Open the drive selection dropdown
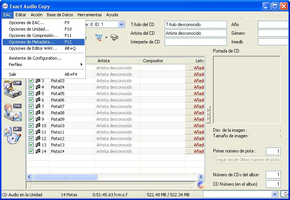This screenshot has height=200, width=290. (121, 25)
